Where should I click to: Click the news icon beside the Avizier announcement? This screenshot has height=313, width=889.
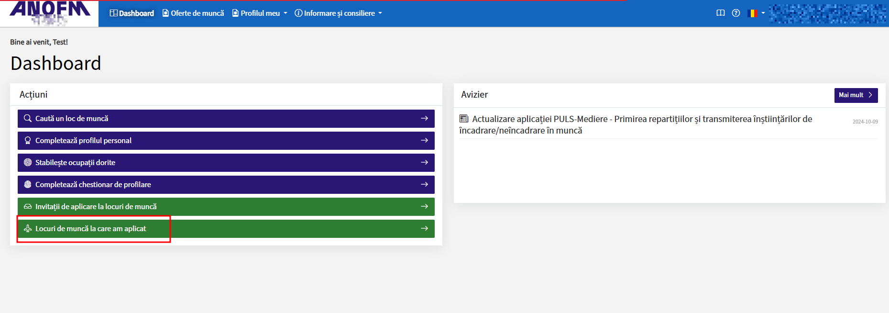pos(463,119)
